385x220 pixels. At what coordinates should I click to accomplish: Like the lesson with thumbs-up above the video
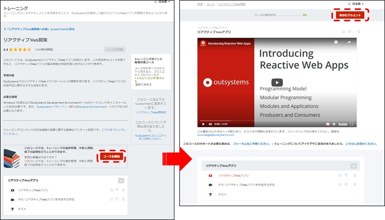tap(342, 32)
